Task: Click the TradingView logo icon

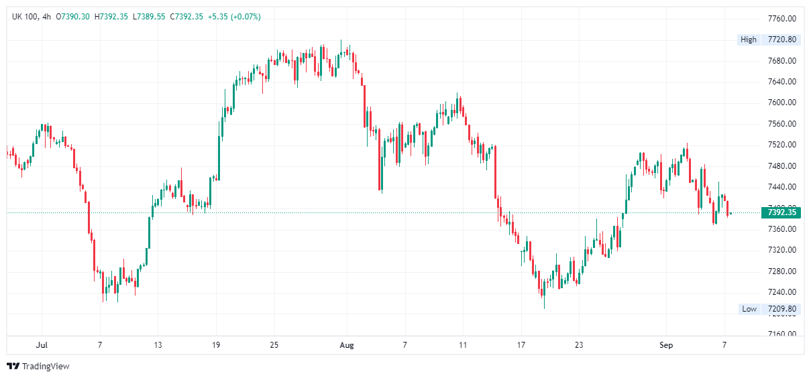Action: [x=13, y=366]
